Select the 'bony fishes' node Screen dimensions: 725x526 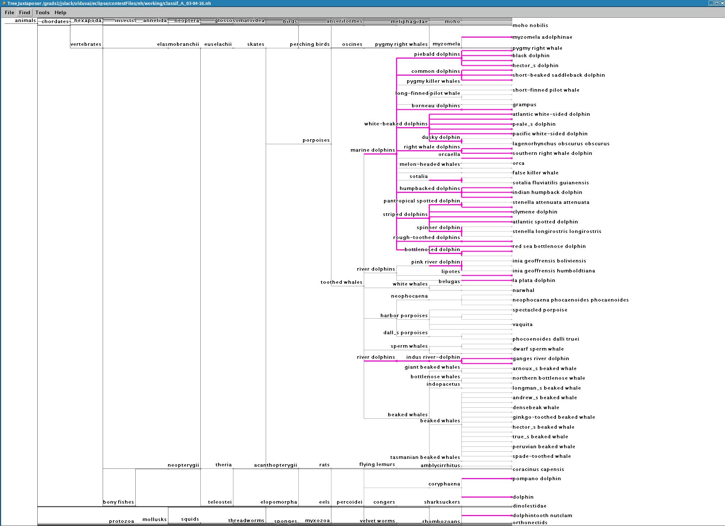click(x=118, y=502)
